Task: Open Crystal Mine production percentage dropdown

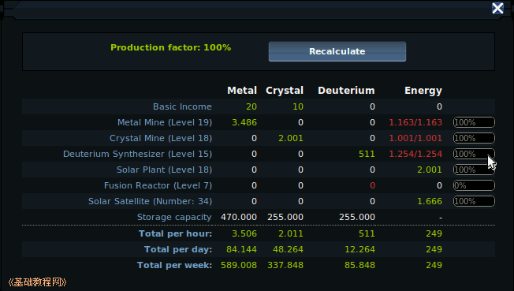Action: (474, 138)
